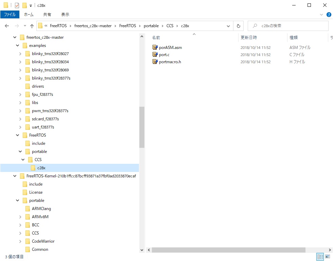Expand the fpu_f28377s tree node

[x=20, y=94]
